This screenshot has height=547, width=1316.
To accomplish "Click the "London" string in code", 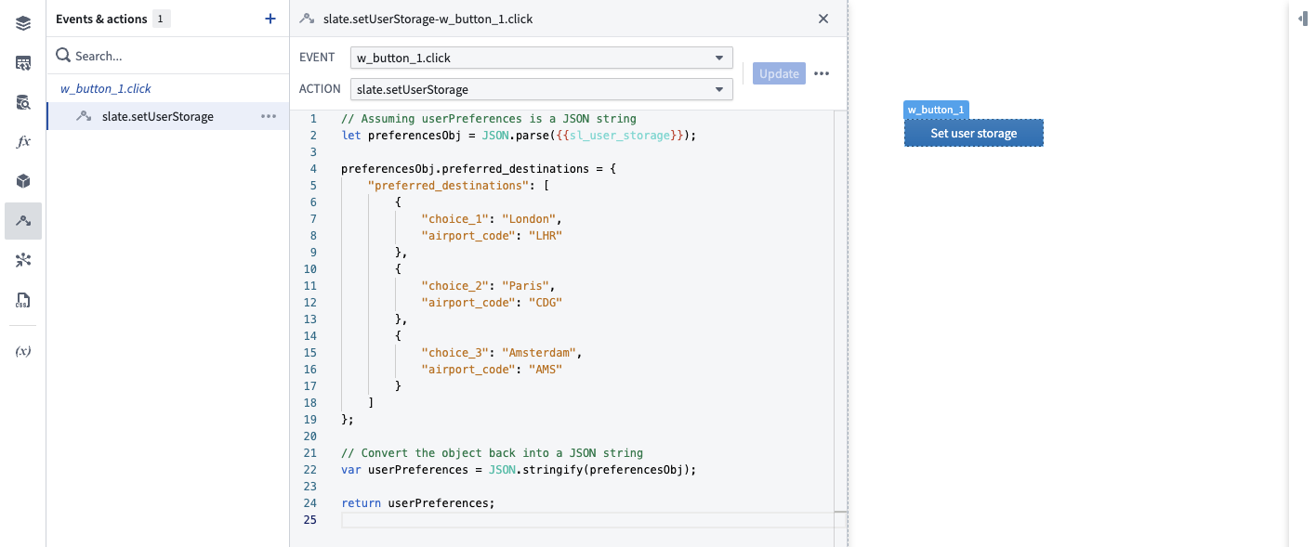I will pyautogui.click(x=529, y=219).
